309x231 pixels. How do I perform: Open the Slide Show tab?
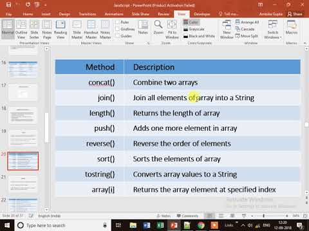140,14
